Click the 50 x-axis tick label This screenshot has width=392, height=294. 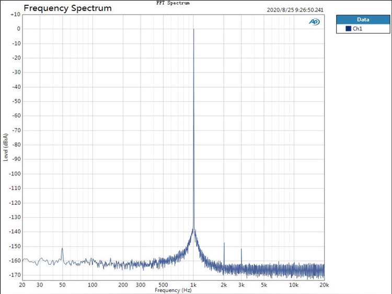62,285
